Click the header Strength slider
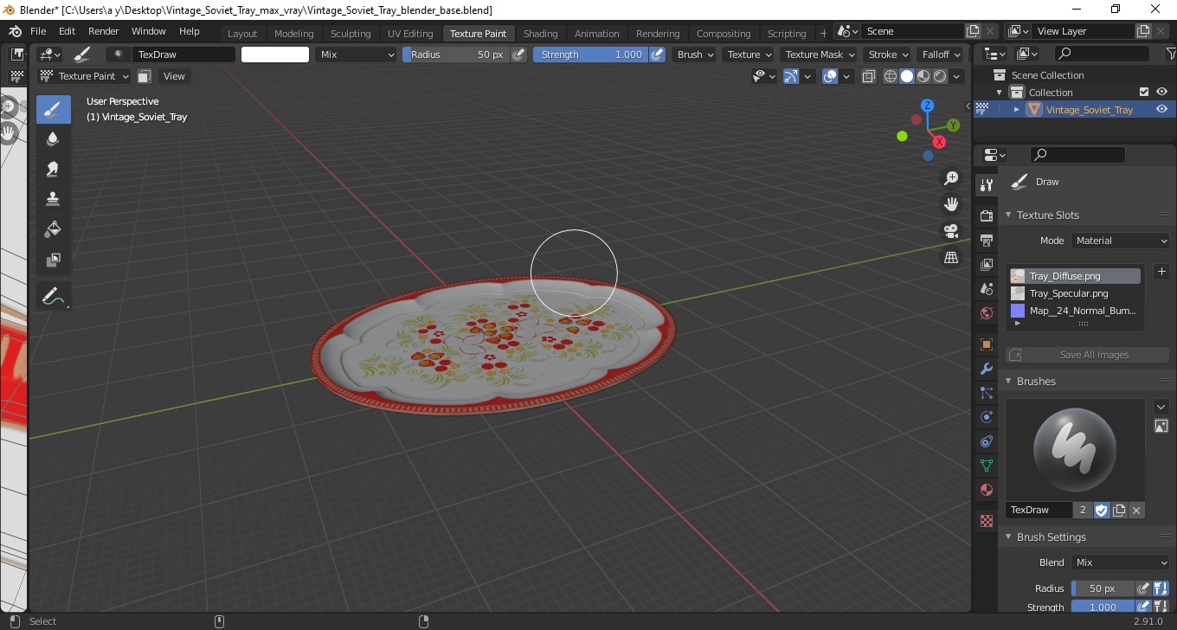This screenshot has width=1177, height=630. pos(589,55)
